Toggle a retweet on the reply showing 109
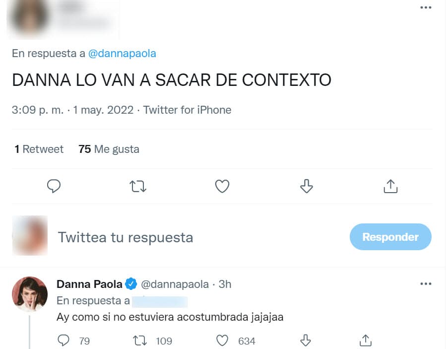This screenshot has width=446, height=349. pos(140,340)
